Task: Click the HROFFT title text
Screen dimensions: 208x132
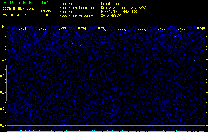Action: (20, 3)
